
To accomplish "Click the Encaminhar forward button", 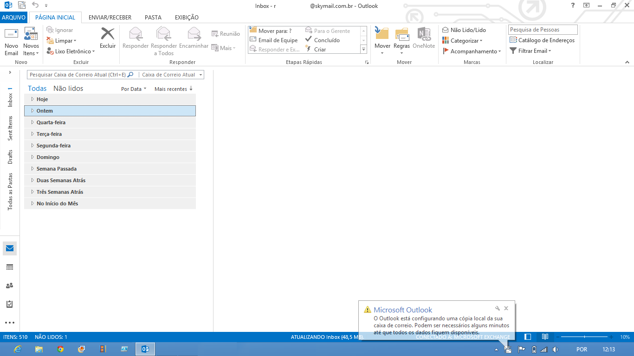I will (x=194, y=38).
